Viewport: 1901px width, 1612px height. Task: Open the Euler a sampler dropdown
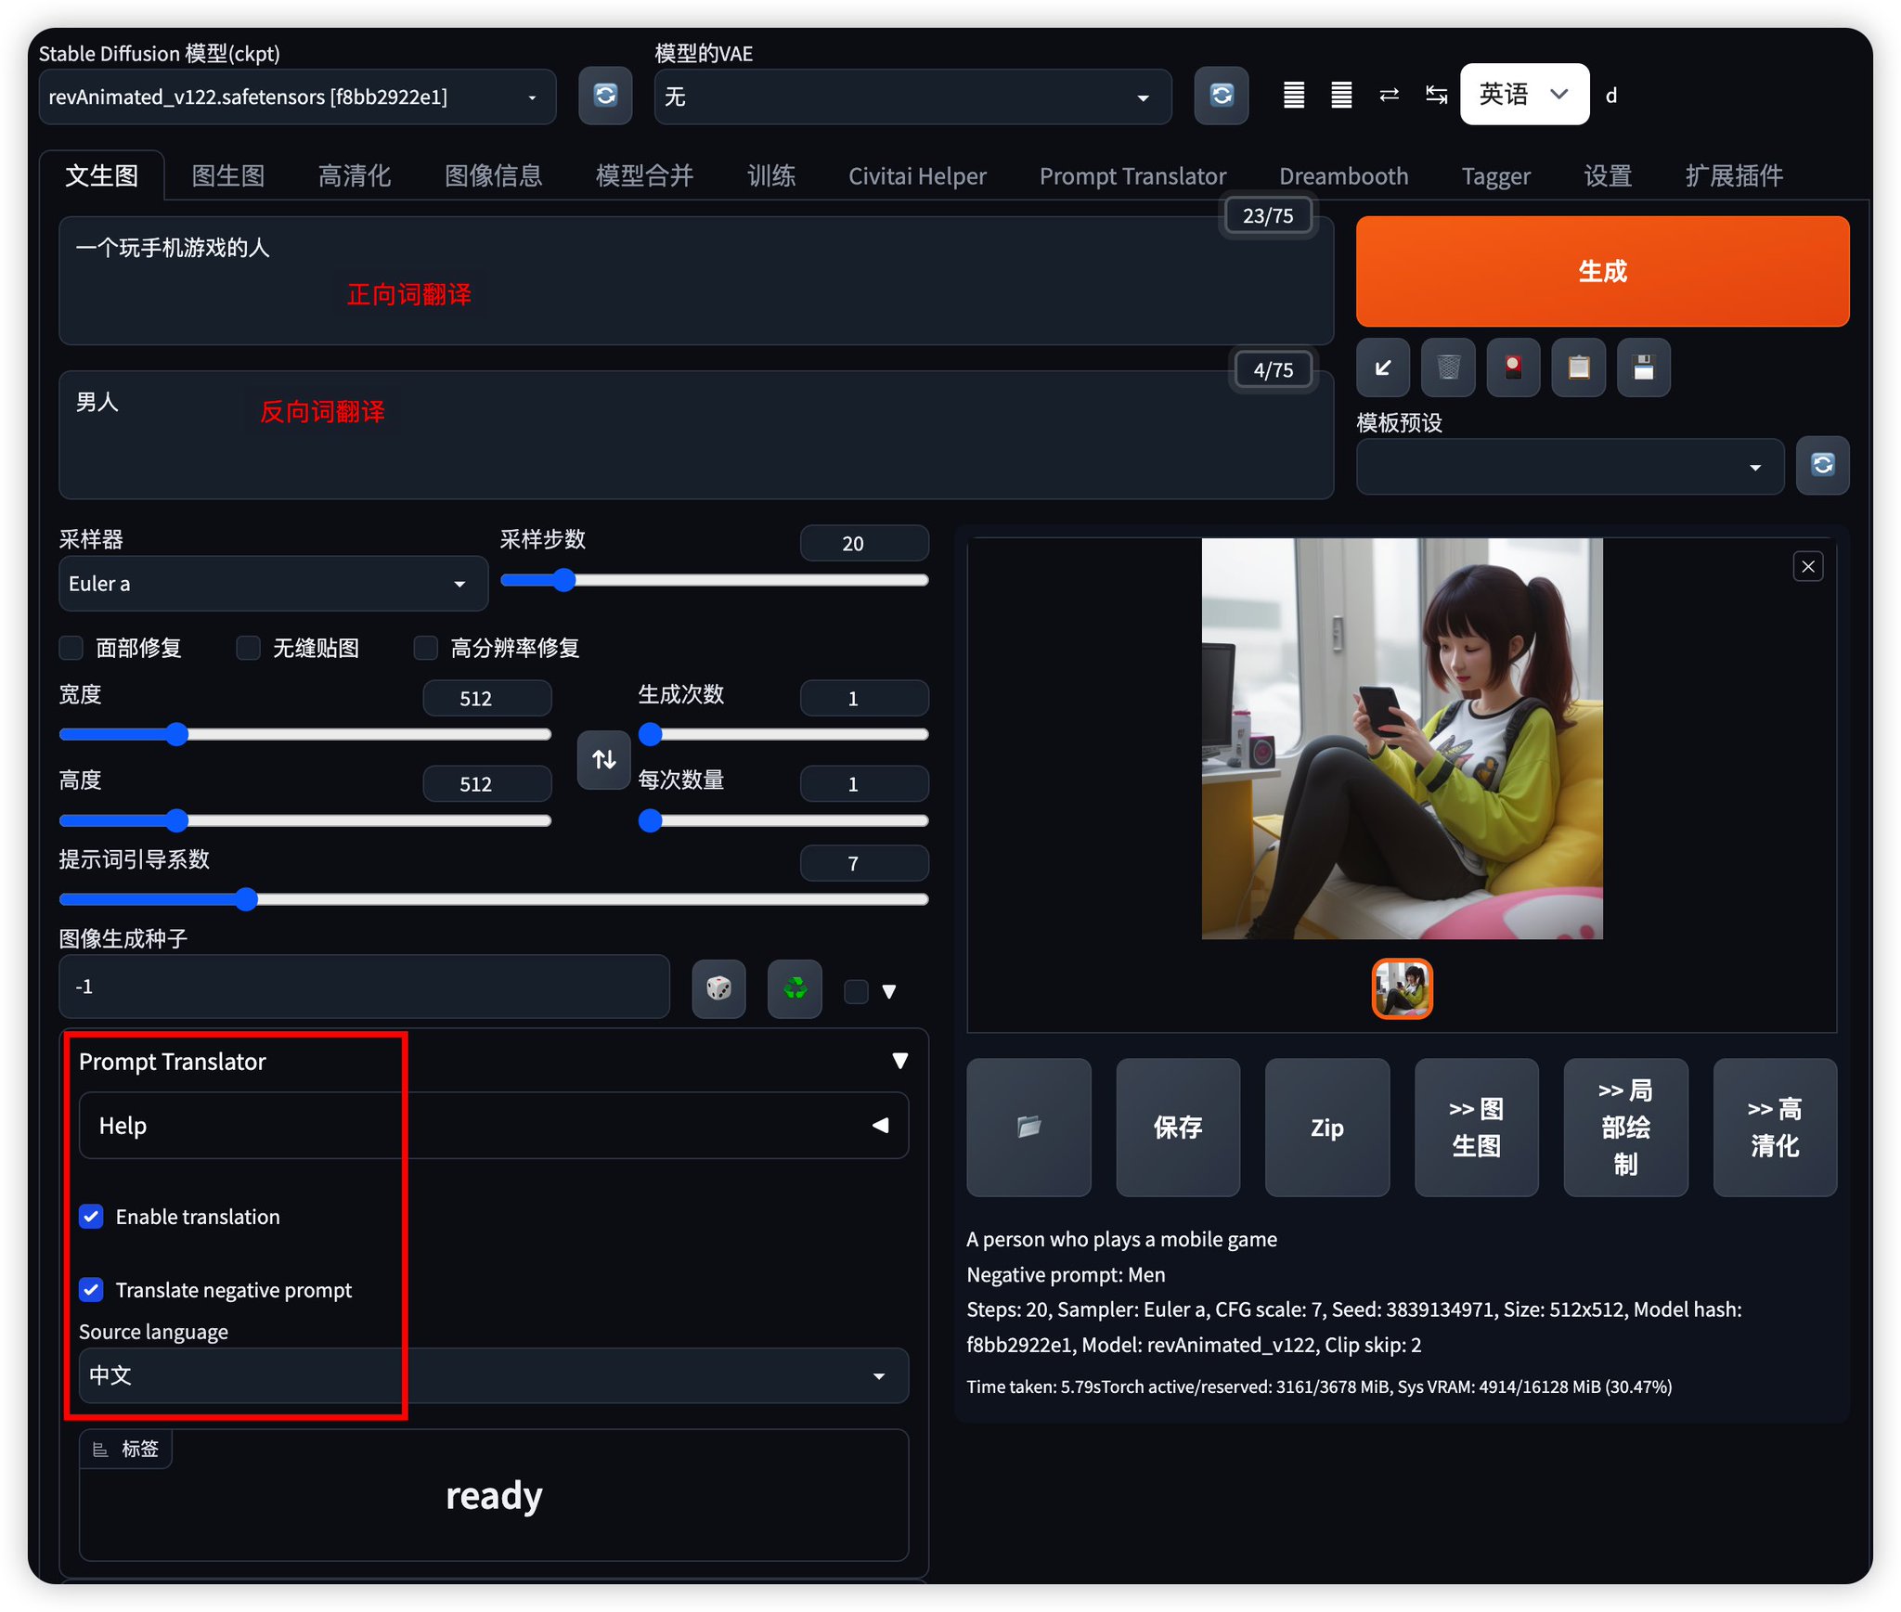(272, 584)
